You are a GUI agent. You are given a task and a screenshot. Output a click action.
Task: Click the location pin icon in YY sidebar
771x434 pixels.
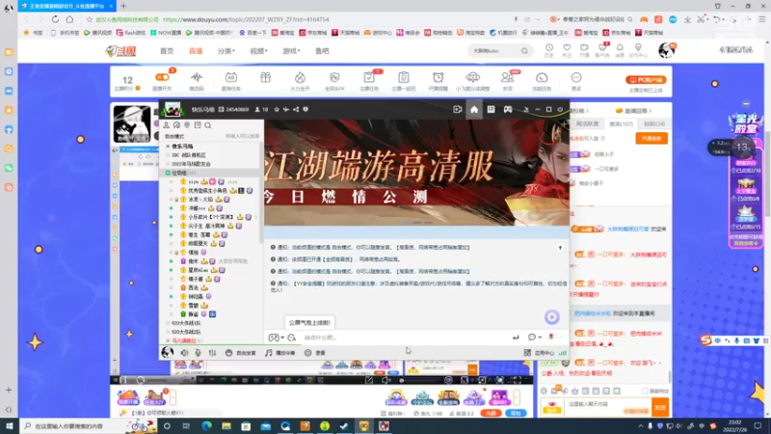tap(187, 125)
